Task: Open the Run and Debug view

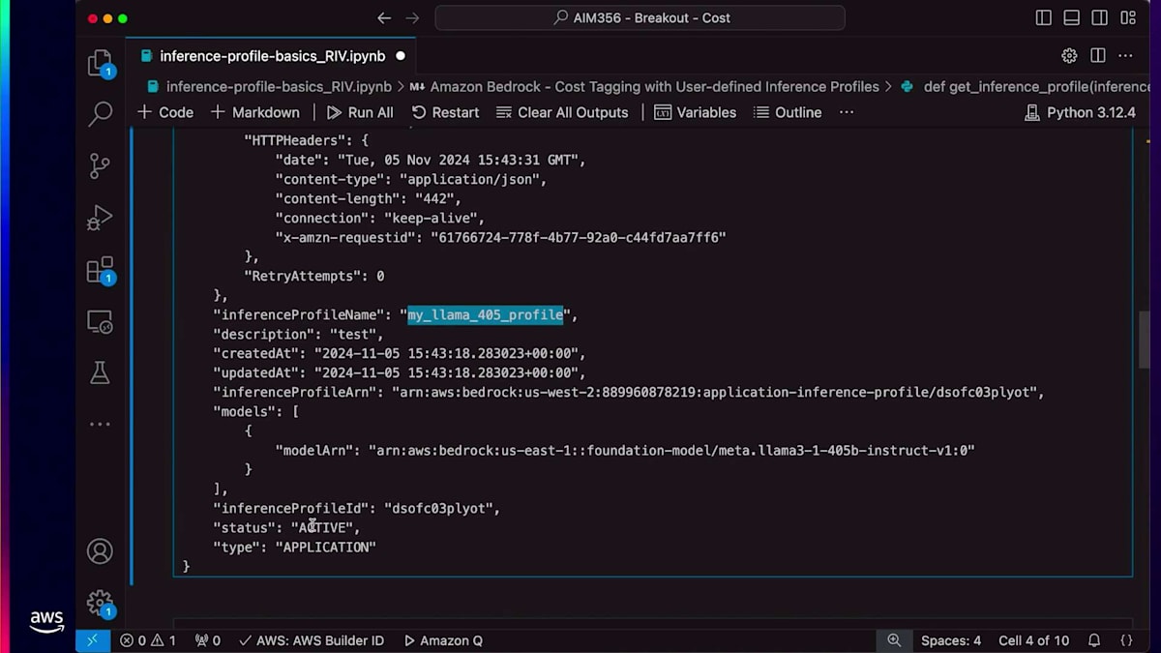Action: point(100,218)
